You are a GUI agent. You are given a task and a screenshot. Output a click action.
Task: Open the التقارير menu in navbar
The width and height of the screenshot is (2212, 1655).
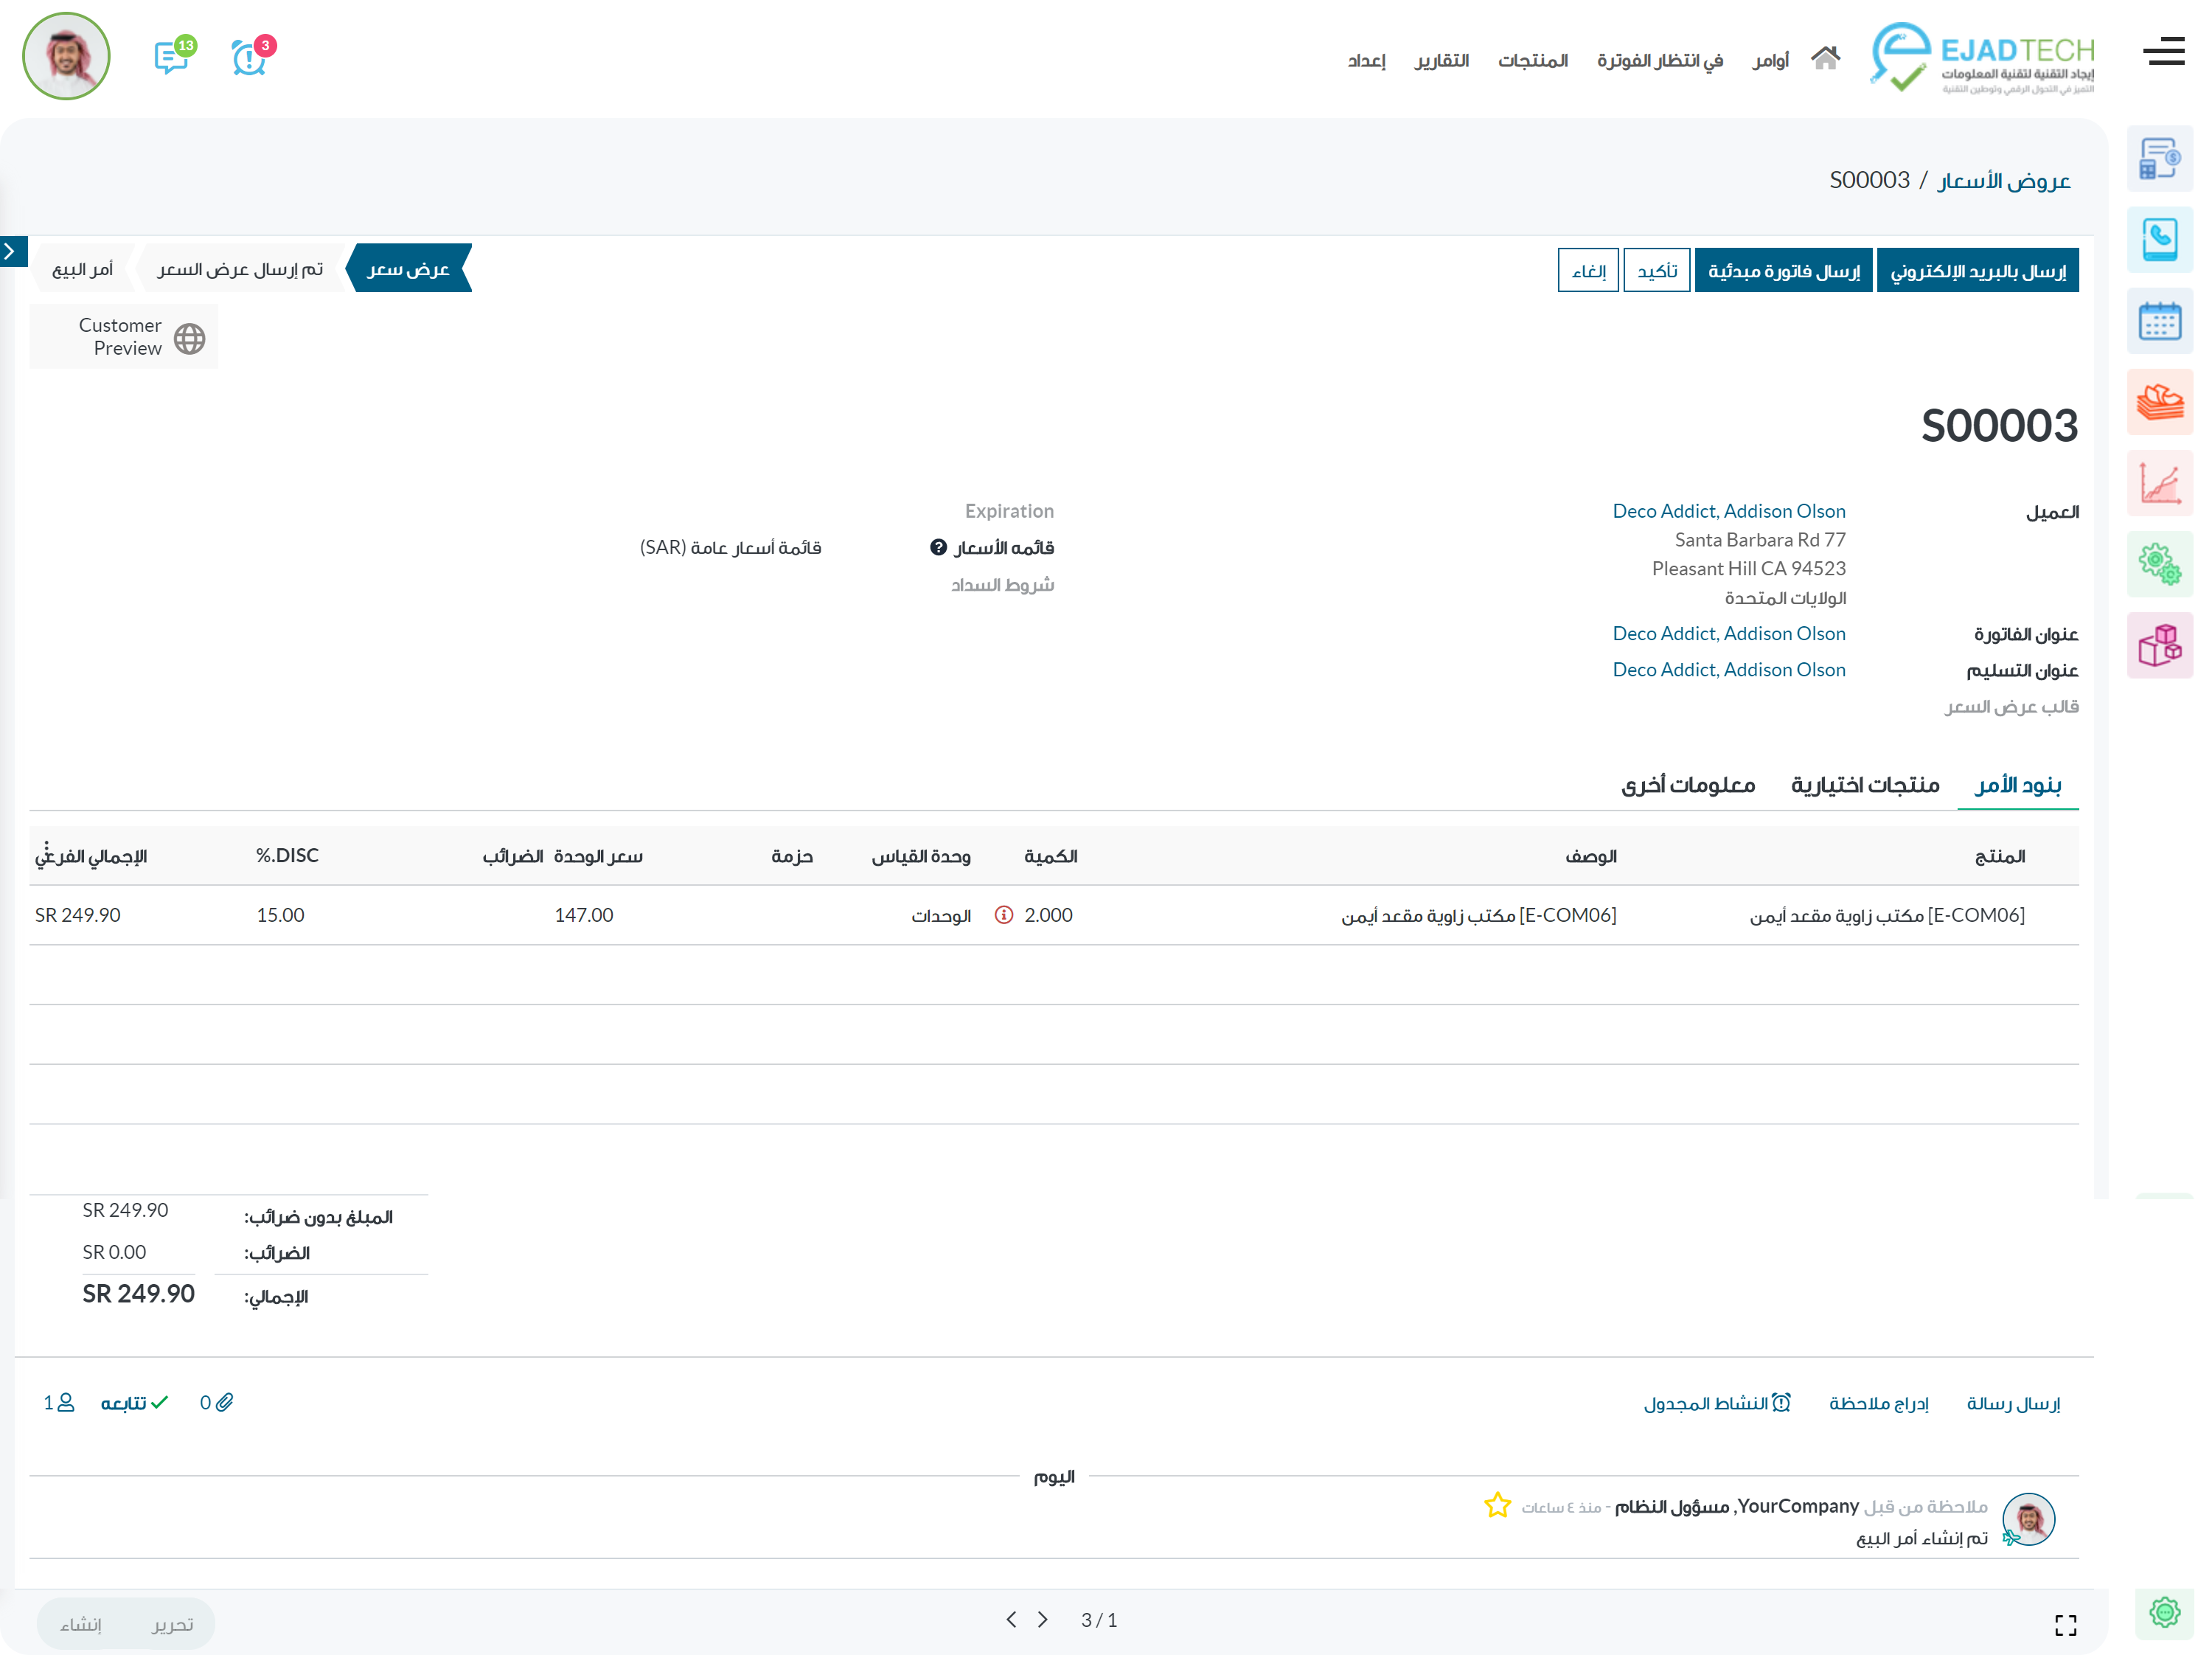pos(1441,61)
